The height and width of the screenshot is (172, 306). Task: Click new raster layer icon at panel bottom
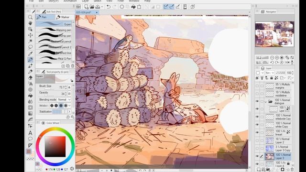tap(259, 170)
